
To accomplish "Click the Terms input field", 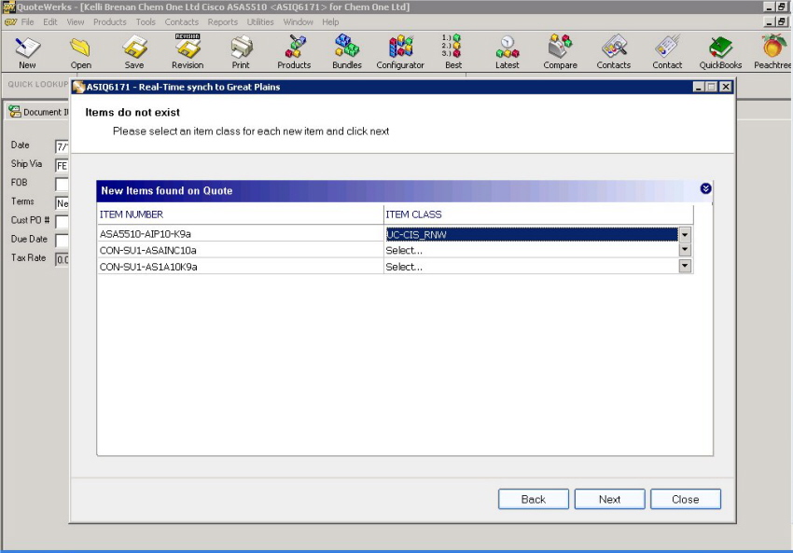I will coord(62,203).
